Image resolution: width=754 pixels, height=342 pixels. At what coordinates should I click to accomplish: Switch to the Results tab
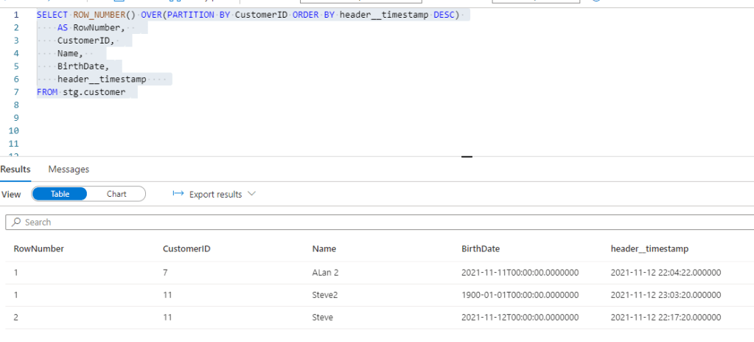[x=15, y=170]
